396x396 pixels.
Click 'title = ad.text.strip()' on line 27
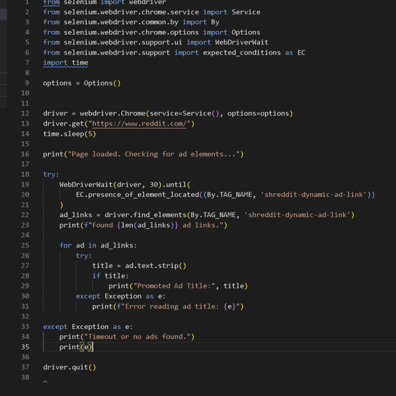[x=139, y=266]
